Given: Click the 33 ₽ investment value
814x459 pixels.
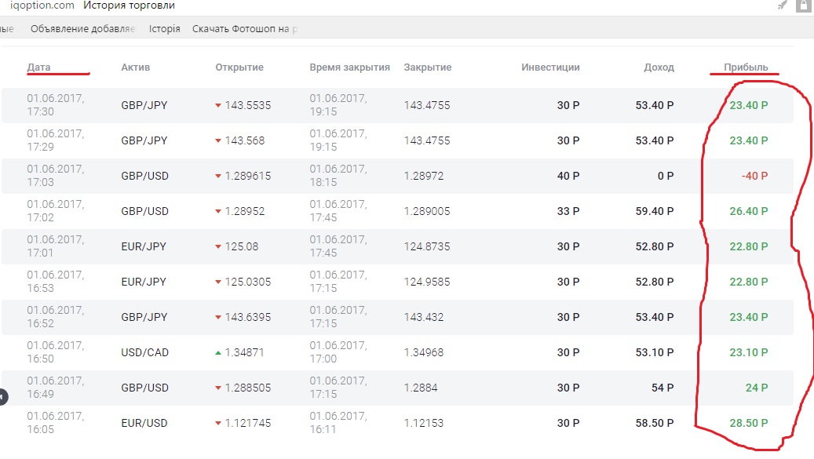Looking at the screenshot, I should (568, 211).
